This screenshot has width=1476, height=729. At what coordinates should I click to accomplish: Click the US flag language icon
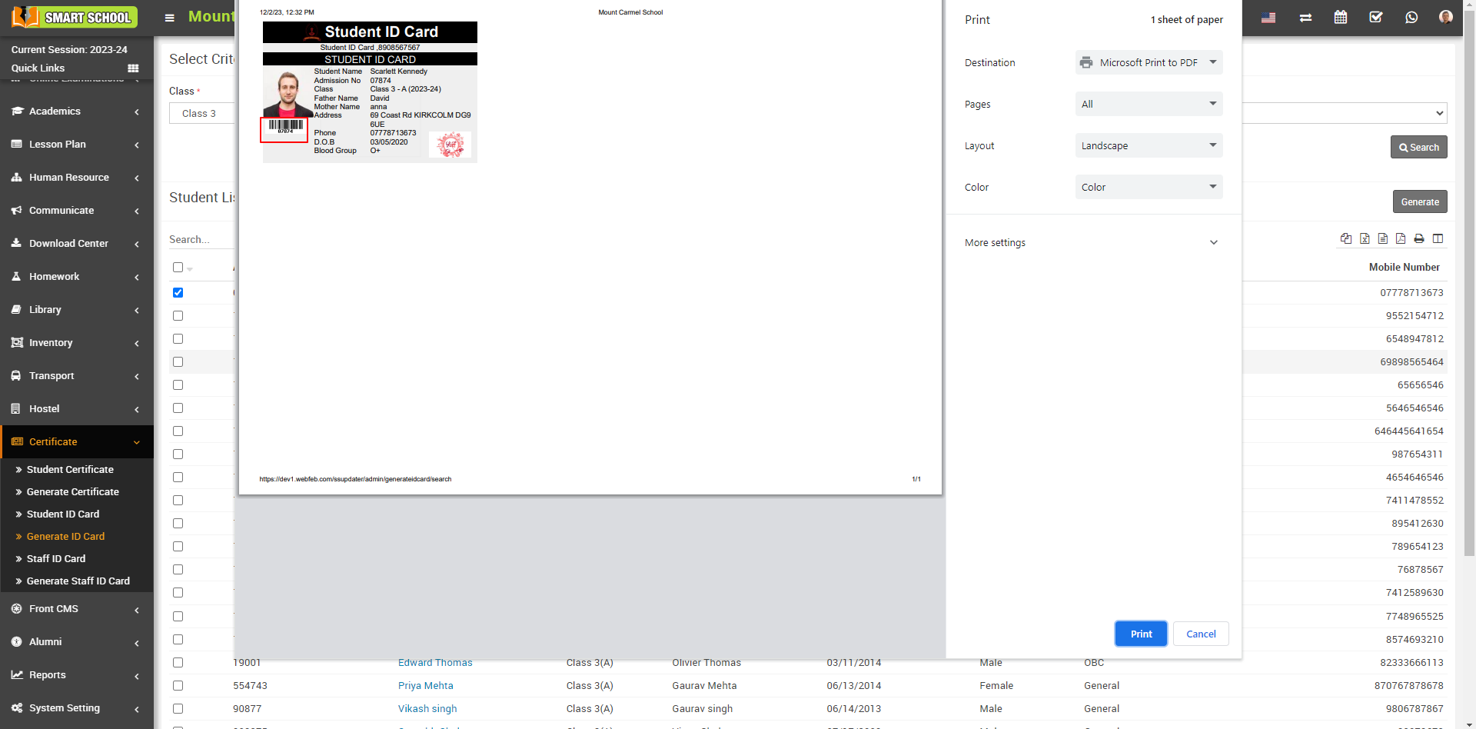pyautogui.click(x=1268, y=17)
